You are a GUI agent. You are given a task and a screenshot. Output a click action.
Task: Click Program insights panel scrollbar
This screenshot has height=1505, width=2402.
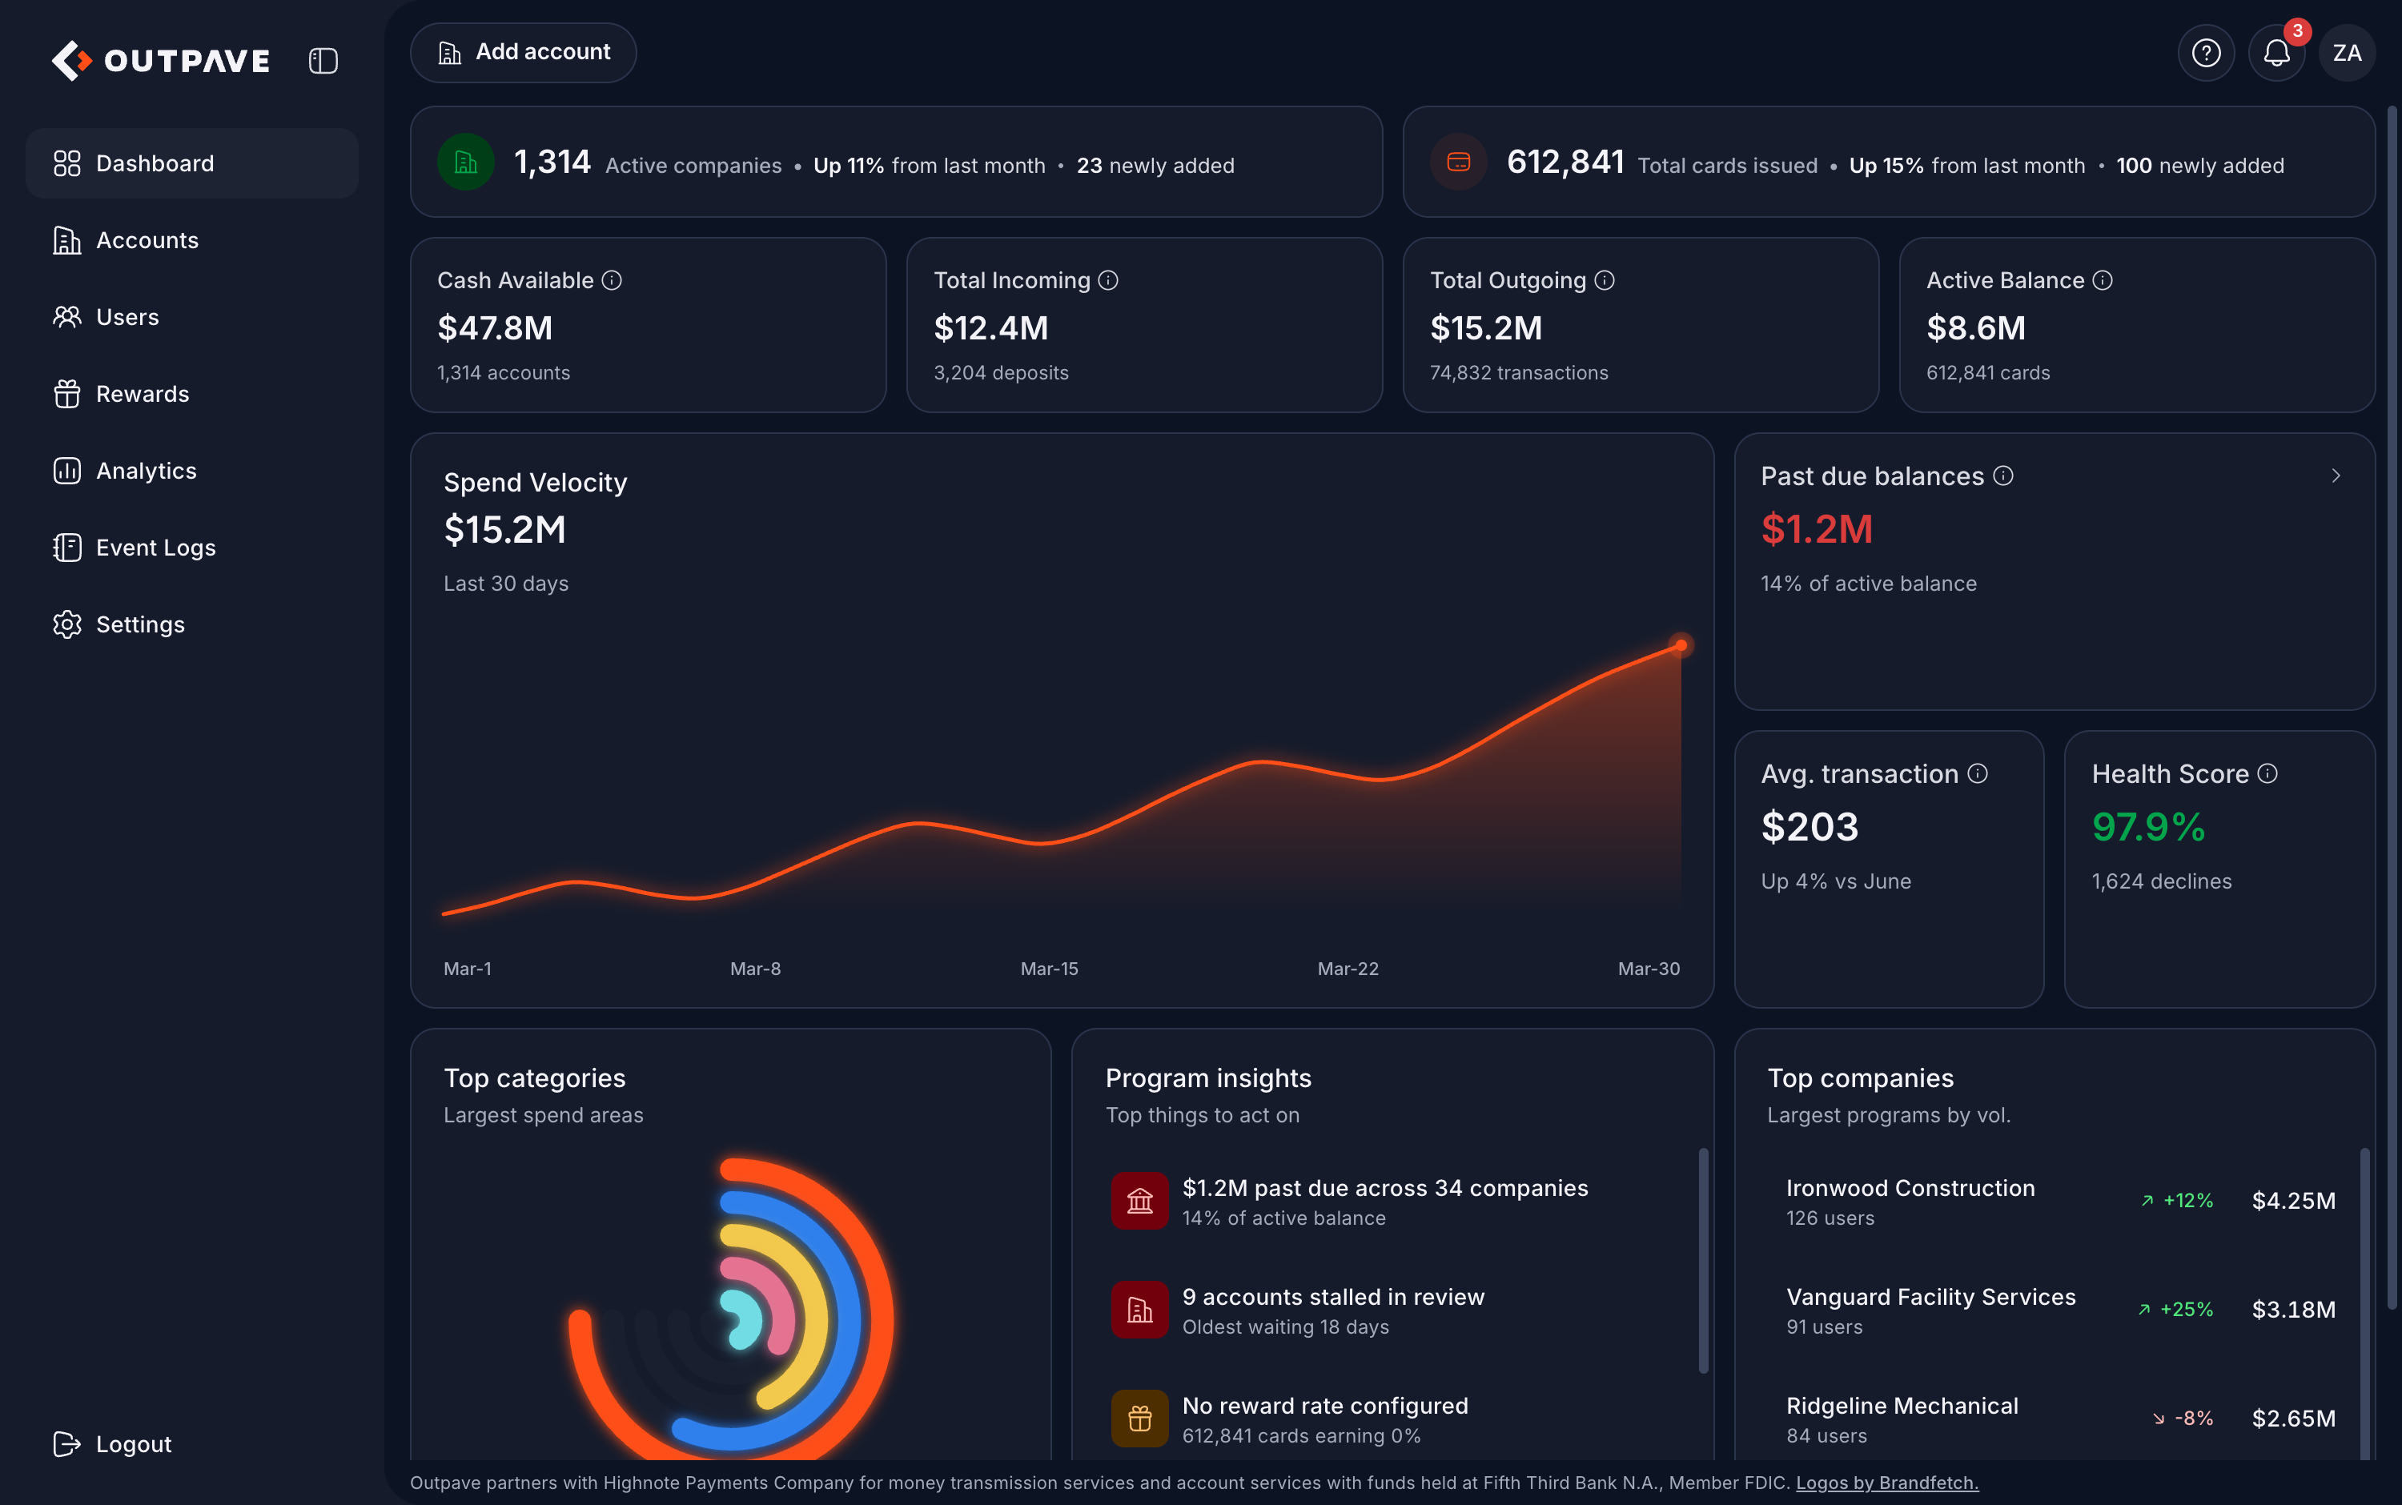(x=1703, y=1261)
